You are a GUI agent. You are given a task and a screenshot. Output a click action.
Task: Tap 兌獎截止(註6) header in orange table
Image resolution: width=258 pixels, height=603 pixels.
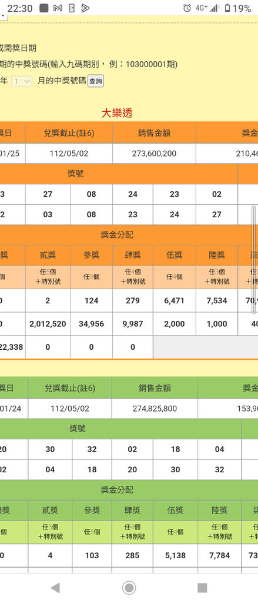point(69,133)
